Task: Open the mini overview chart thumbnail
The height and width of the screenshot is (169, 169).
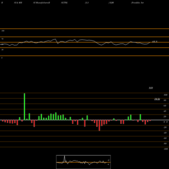Action: [x=83, y=162]
